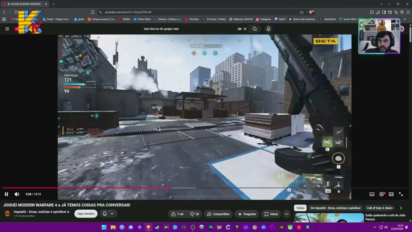412x232 pixels.
Task: Switch to theater mode
Action: pyautogui.click(x=391, y=194)
